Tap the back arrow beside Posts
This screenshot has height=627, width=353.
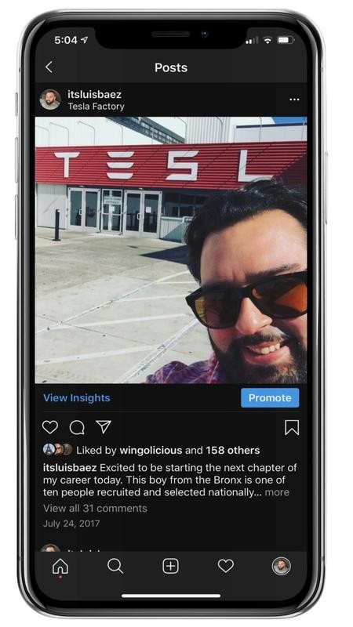pos(49,67)
